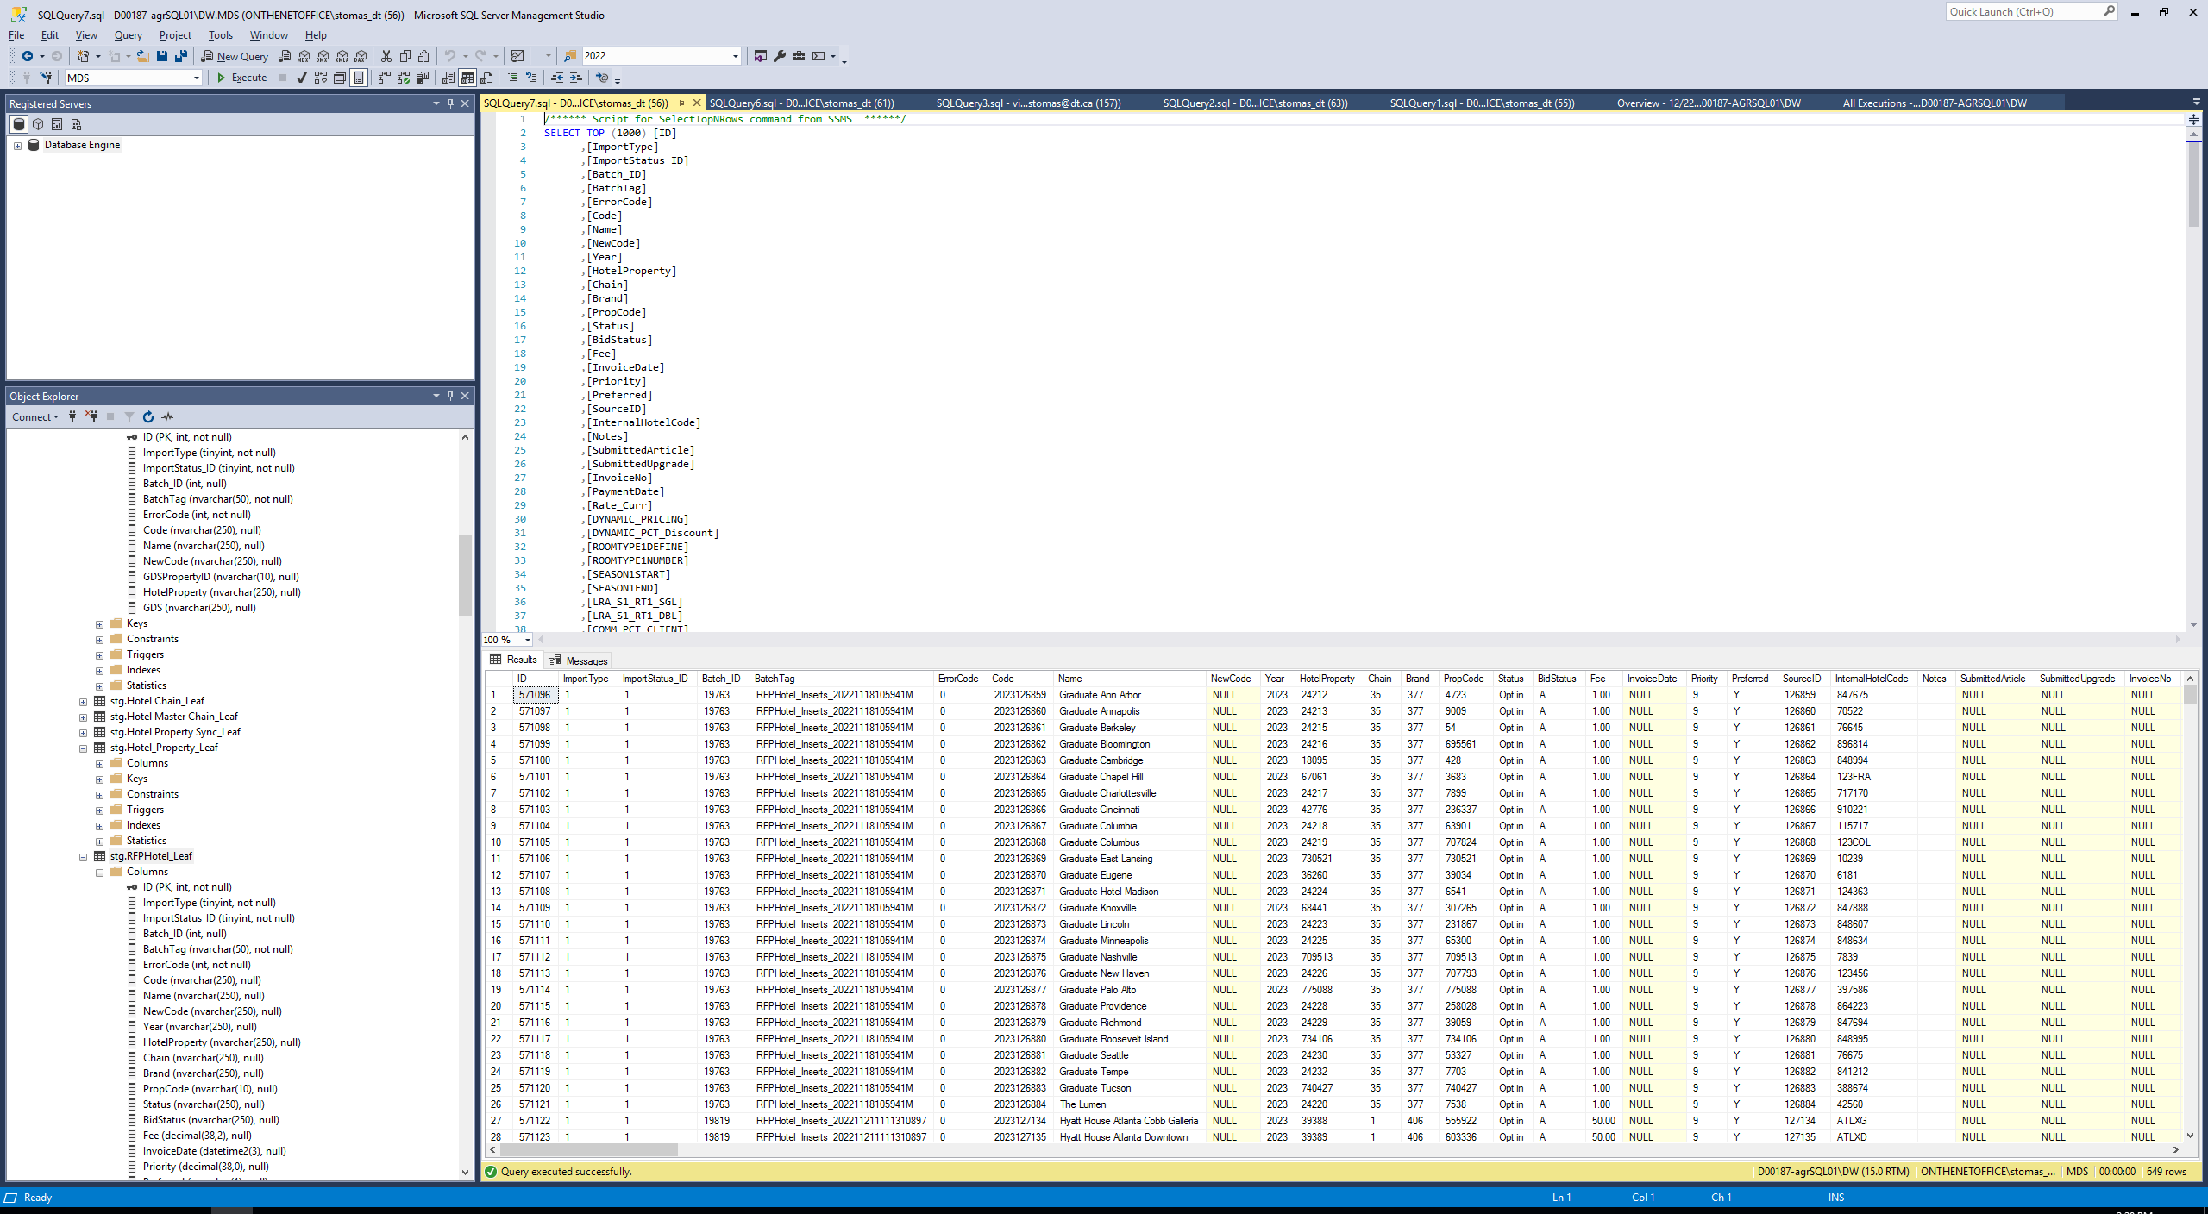Click the Execute button
The height and width of the screenshot is (1214, 2208).
(241, 78)
